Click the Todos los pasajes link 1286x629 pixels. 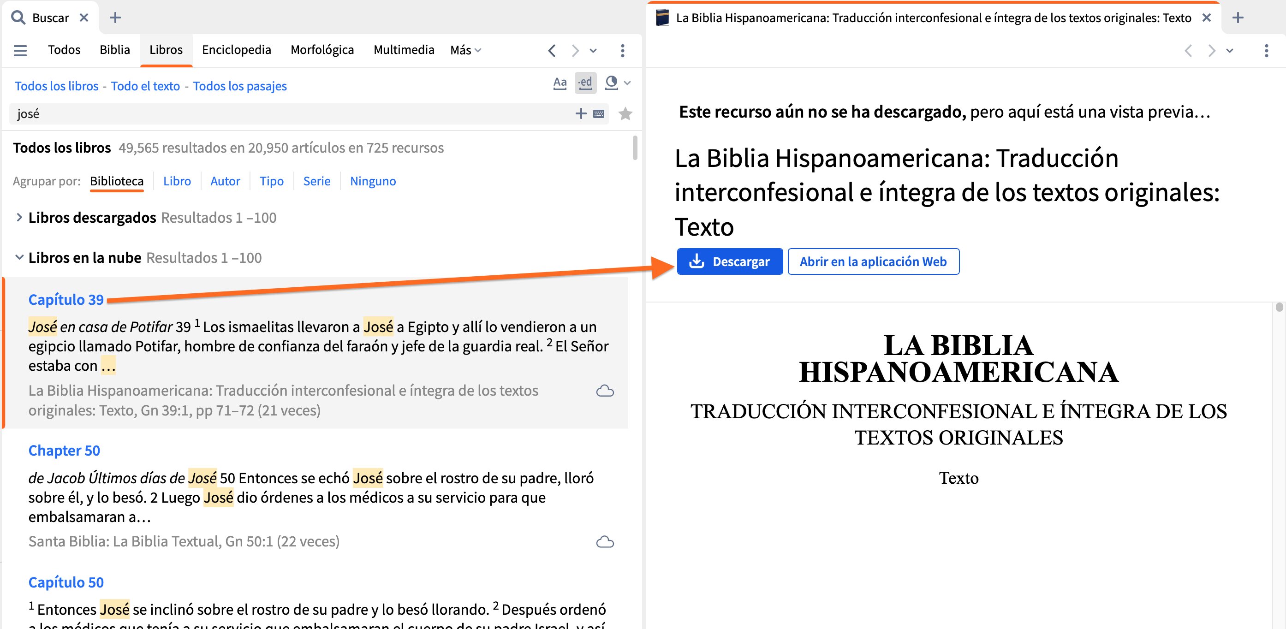pos(240,86)
